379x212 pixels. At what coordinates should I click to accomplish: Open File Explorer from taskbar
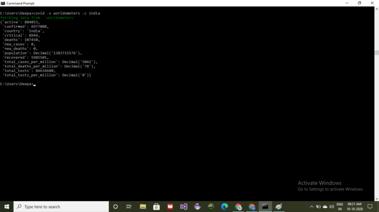click(143, 207)
